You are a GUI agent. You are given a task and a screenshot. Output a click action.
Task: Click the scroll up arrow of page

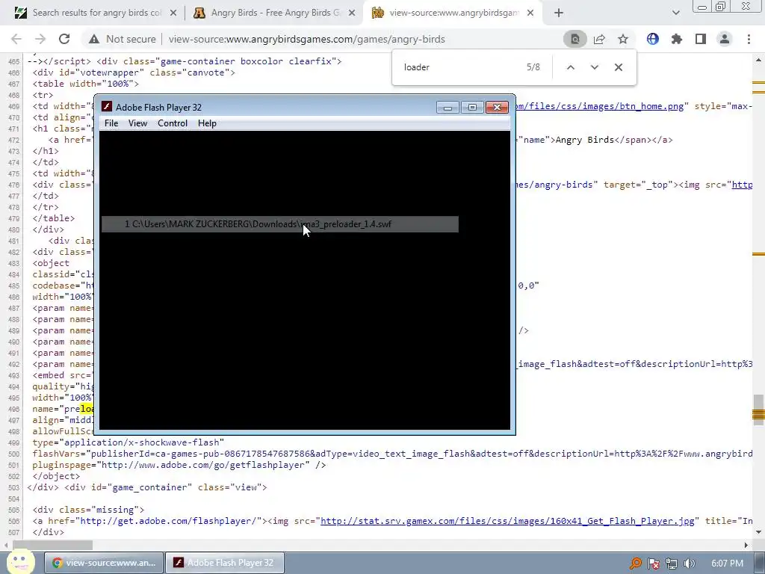point(758,60)
